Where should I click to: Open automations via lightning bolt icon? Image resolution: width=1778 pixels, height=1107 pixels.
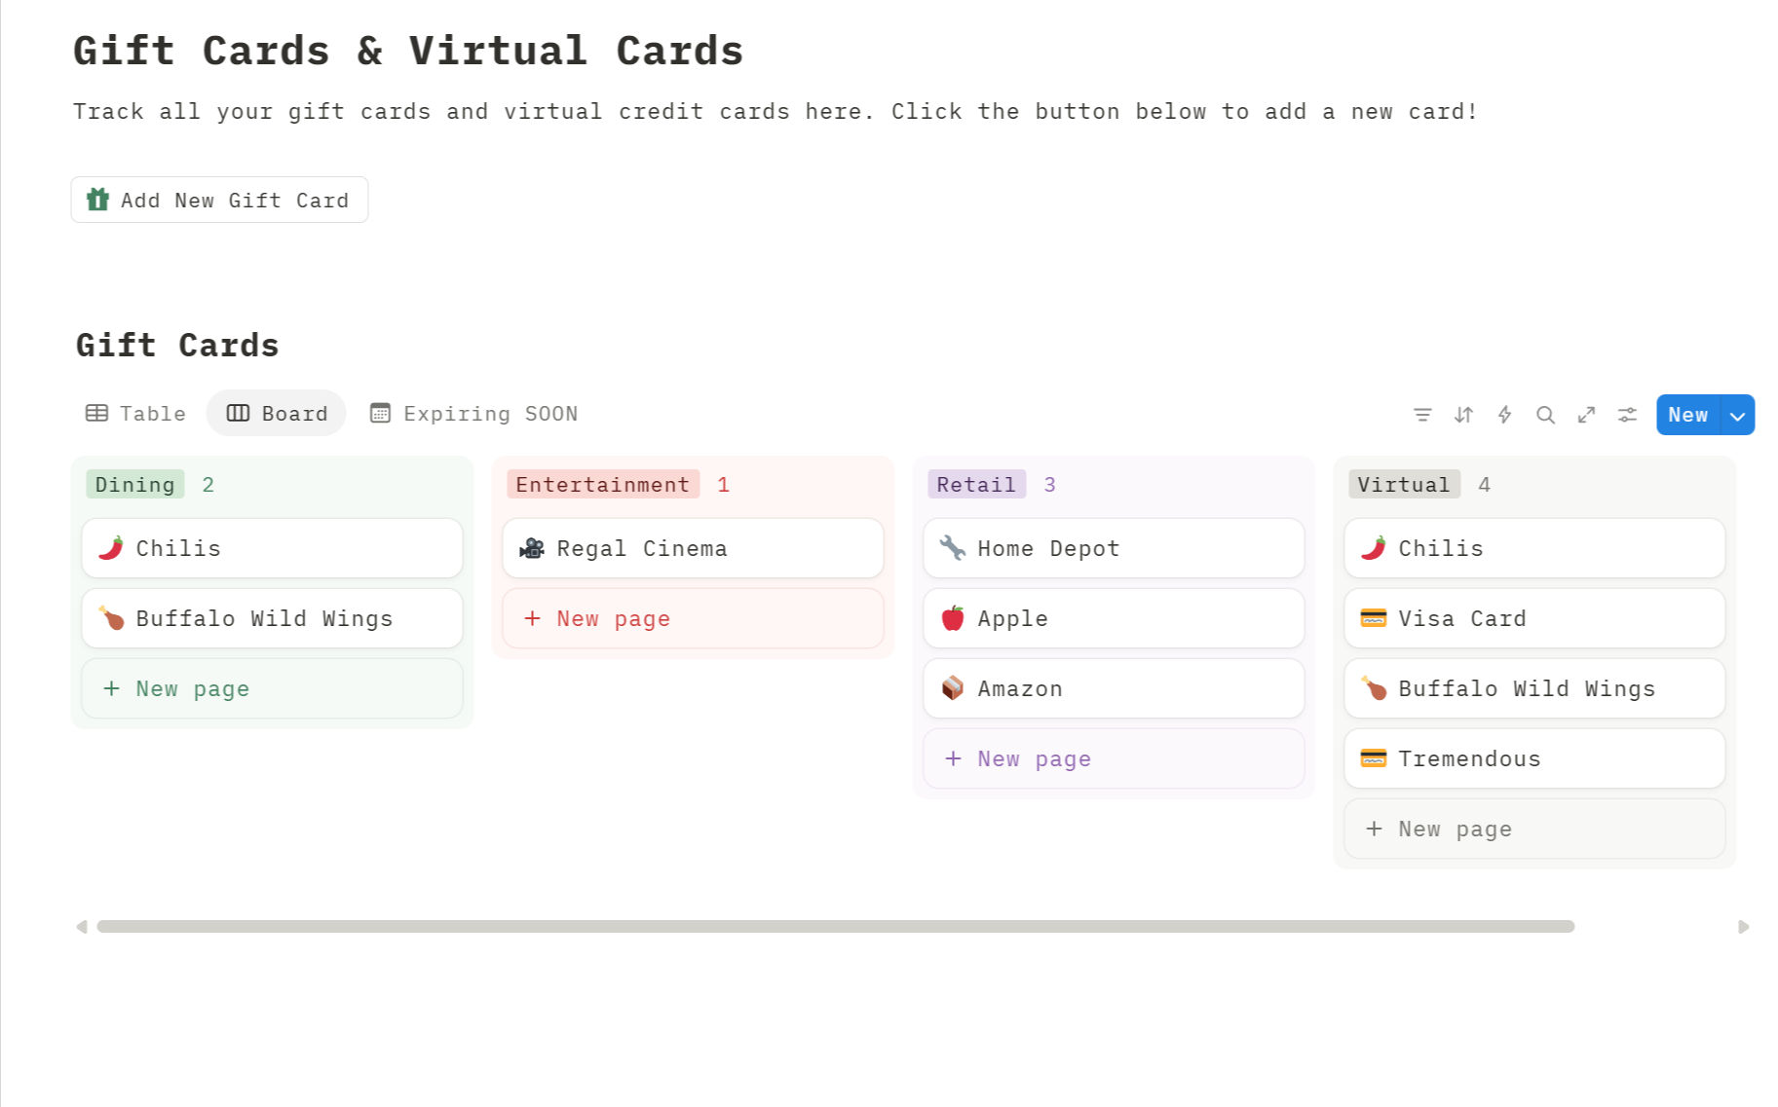[x=1504, y=415]
